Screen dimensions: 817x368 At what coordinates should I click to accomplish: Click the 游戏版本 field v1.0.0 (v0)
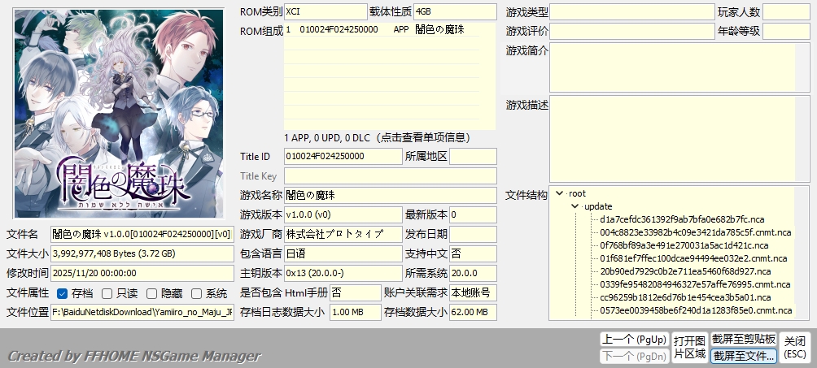click(x=343, y=214)
